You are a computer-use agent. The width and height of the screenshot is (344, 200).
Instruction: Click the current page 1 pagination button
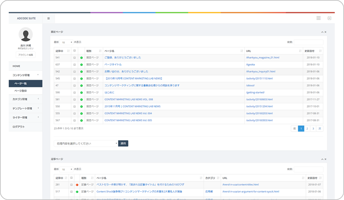301,129
